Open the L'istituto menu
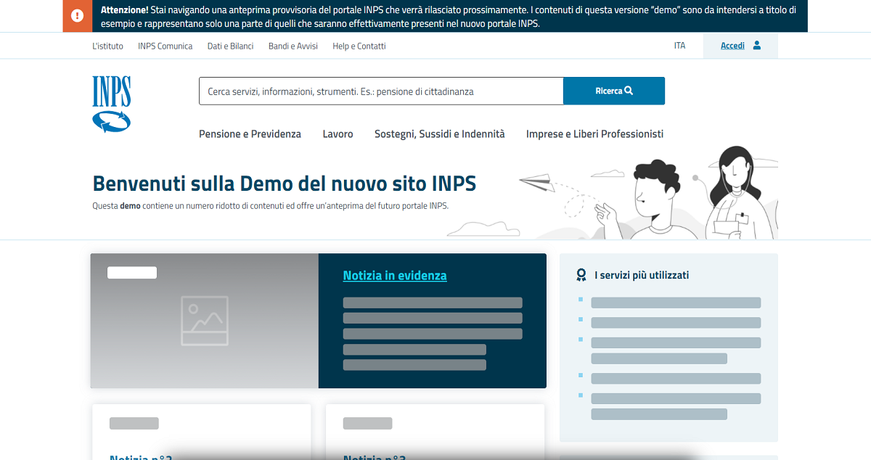Image resolution: width=871 pixels, height=460 pixels. click(108, 46)
